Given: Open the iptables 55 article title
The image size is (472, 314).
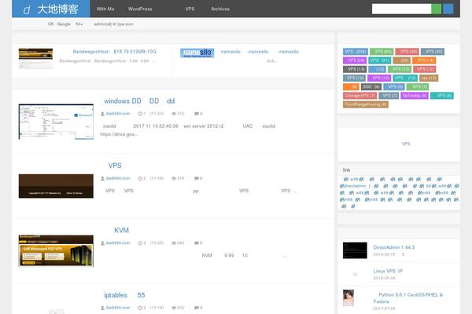Looking at the screenshot, I should click(x=124, y=295).
